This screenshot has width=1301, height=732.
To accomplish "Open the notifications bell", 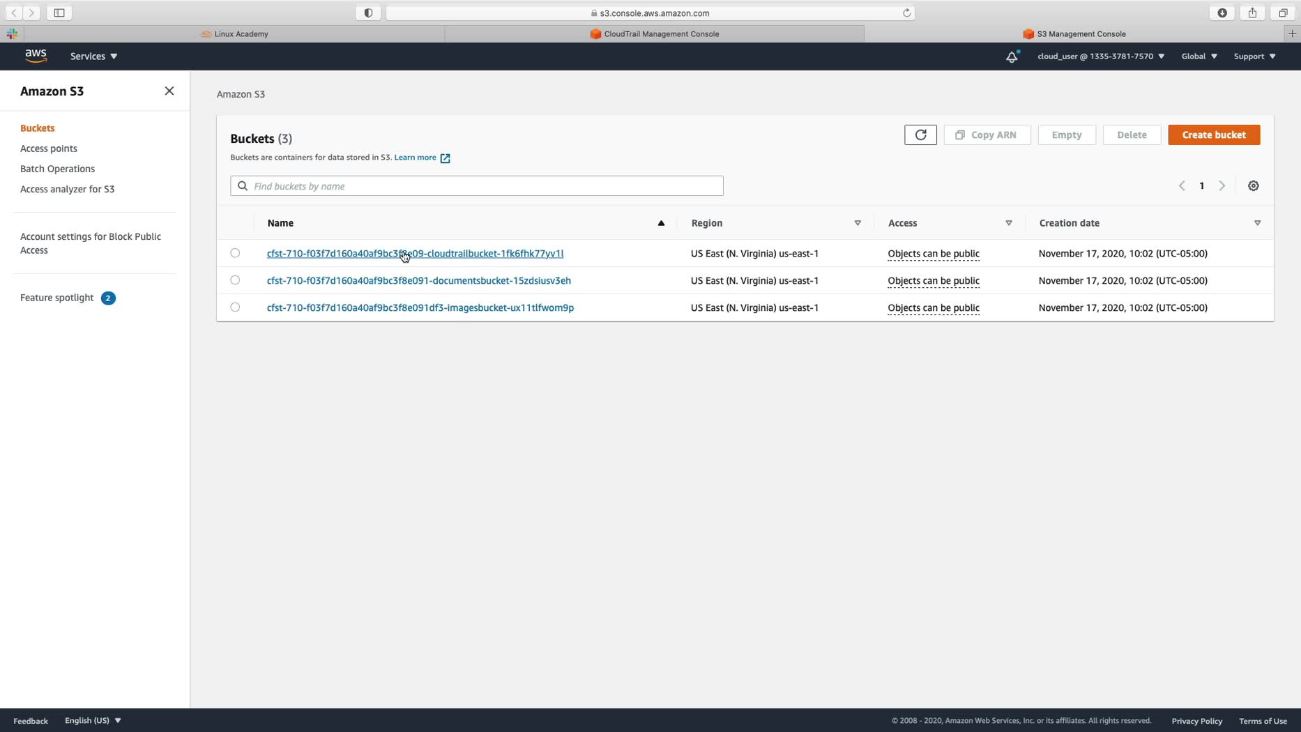I will tap(1012, 56).
